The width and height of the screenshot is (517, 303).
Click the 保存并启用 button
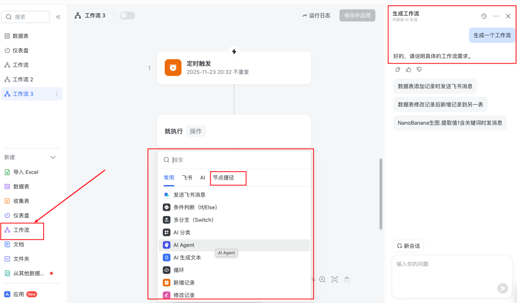357,15
